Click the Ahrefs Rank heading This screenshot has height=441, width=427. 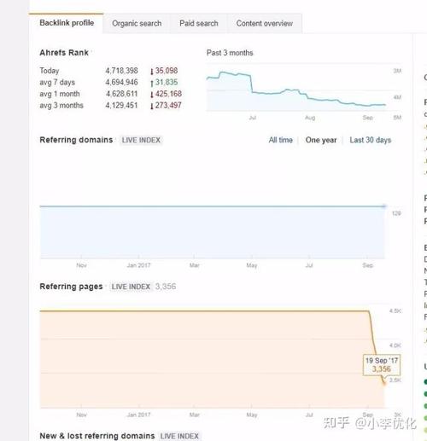pyautogui.click(x=64, y=53)
